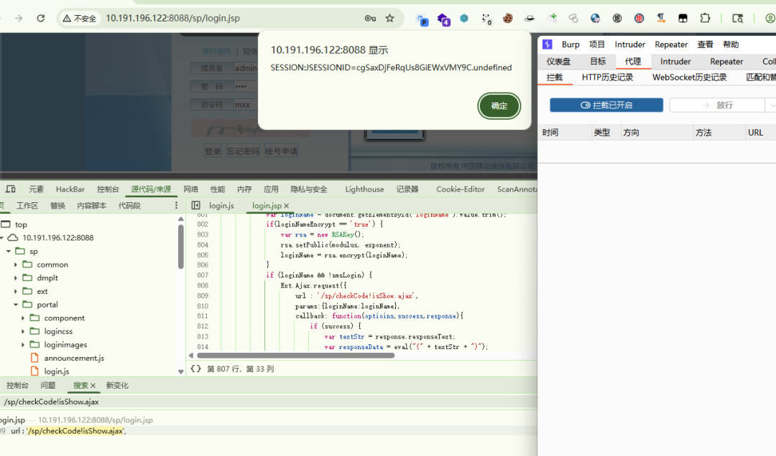The width and height of the screenshot is (776, 456).
Task: Bookmark this page with the star icon
Action: 390,18
